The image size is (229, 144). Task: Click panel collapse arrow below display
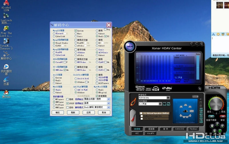click(200, 88)
